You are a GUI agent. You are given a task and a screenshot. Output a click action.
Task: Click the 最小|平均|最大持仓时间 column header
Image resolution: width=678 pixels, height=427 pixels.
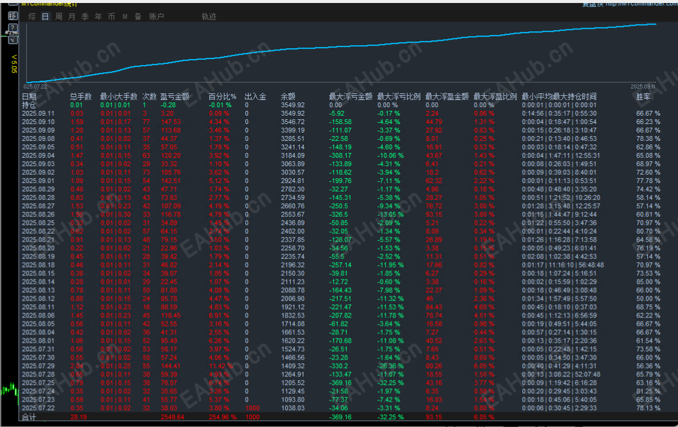point(559,97)
